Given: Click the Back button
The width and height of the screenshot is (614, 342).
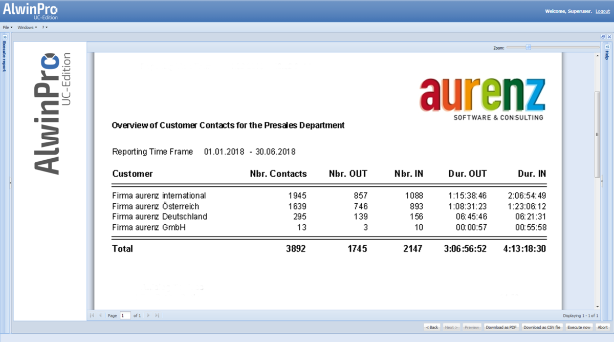Looking at the screenshot, I should pos(432,327).
